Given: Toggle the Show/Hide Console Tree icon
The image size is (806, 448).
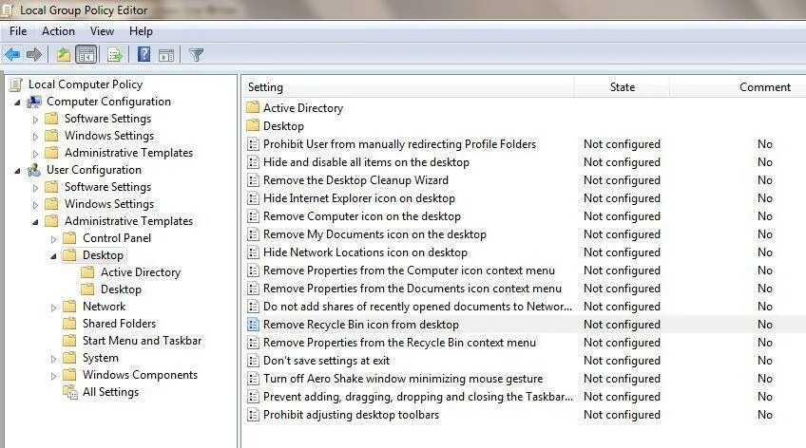Looking at the screenshot, I should pos(86,54).
